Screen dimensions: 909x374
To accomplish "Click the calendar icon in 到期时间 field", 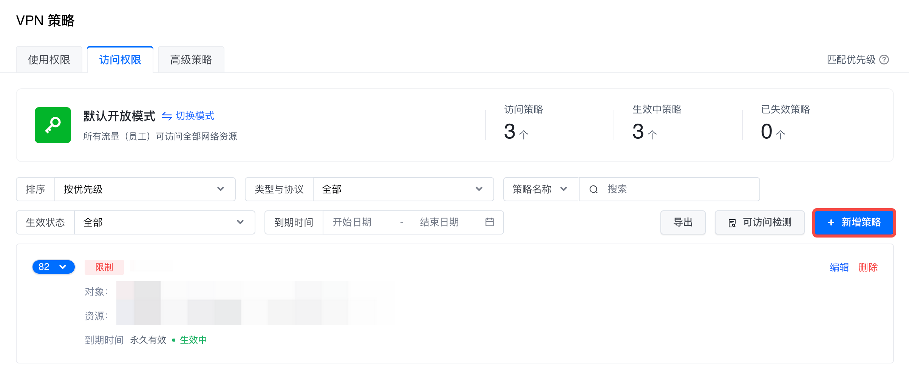I will [489, 222].
